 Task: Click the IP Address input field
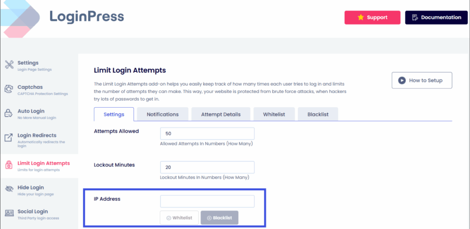pyautogui.click(x=207, y=201)
